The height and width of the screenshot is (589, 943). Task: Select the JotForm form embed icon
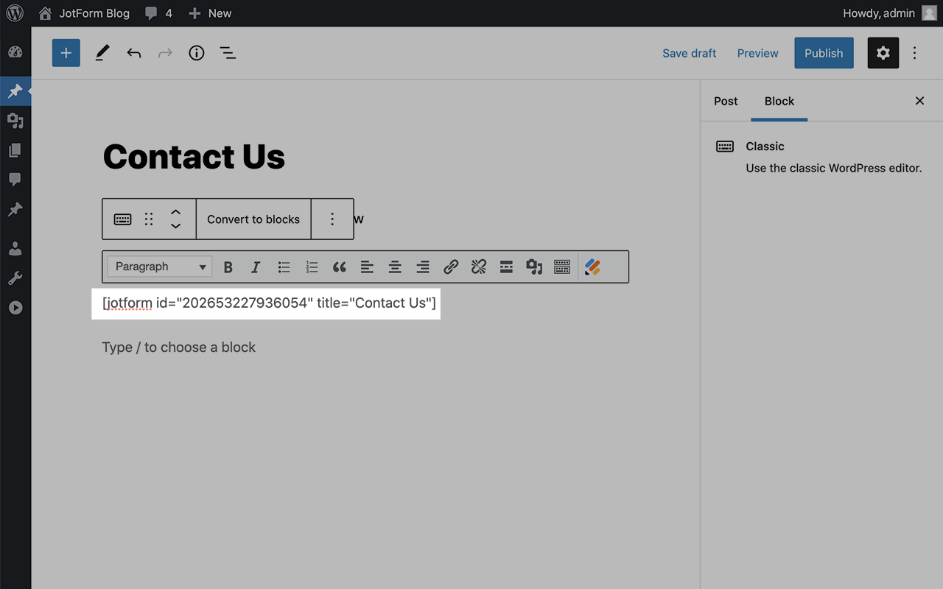pos(592,267)
